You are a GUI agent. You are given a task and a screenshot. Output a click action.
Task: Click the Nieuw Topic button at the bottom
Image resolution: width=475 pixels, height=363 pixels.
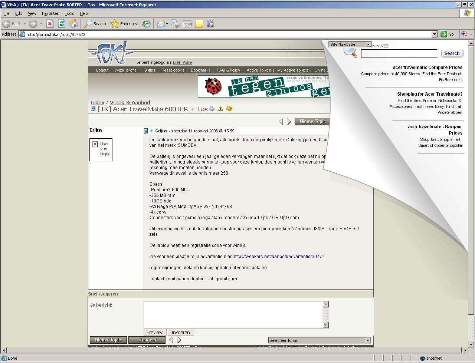108,340
